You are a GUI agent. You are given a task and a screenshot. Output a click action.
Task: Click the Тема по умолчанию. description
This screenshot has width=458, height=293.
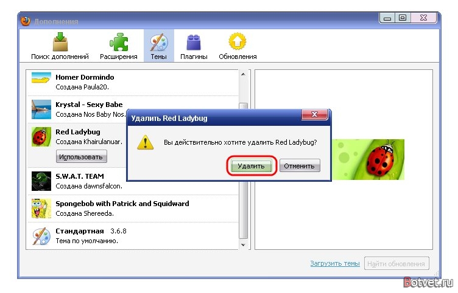point(86,241)
